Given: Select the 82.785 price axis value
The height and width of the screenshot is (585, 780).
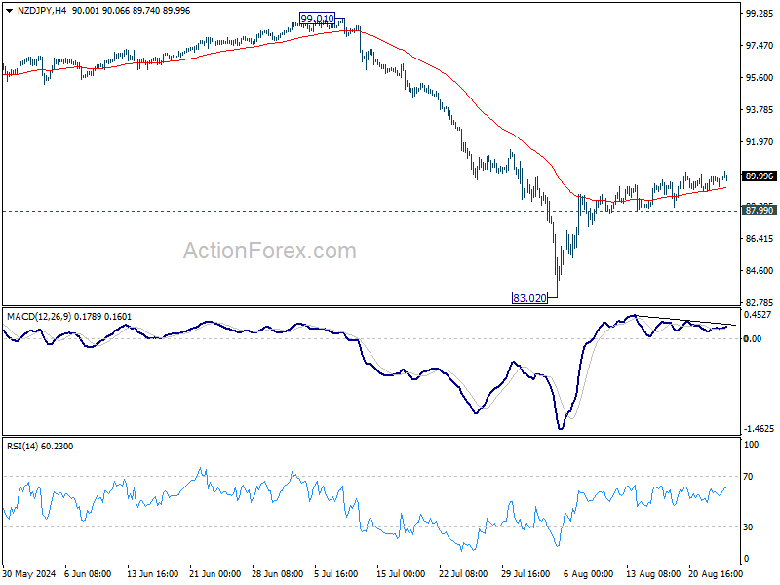Looking at the screenshot, I should click(x=760, y=303).
